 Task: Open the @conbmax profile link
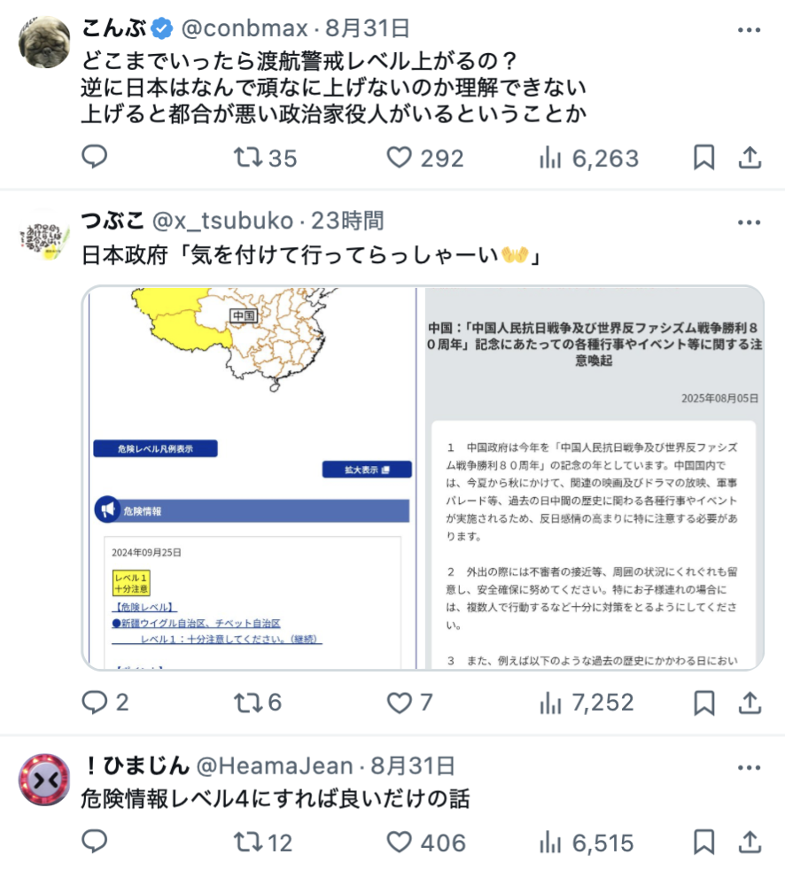click(x=245, y=28)
